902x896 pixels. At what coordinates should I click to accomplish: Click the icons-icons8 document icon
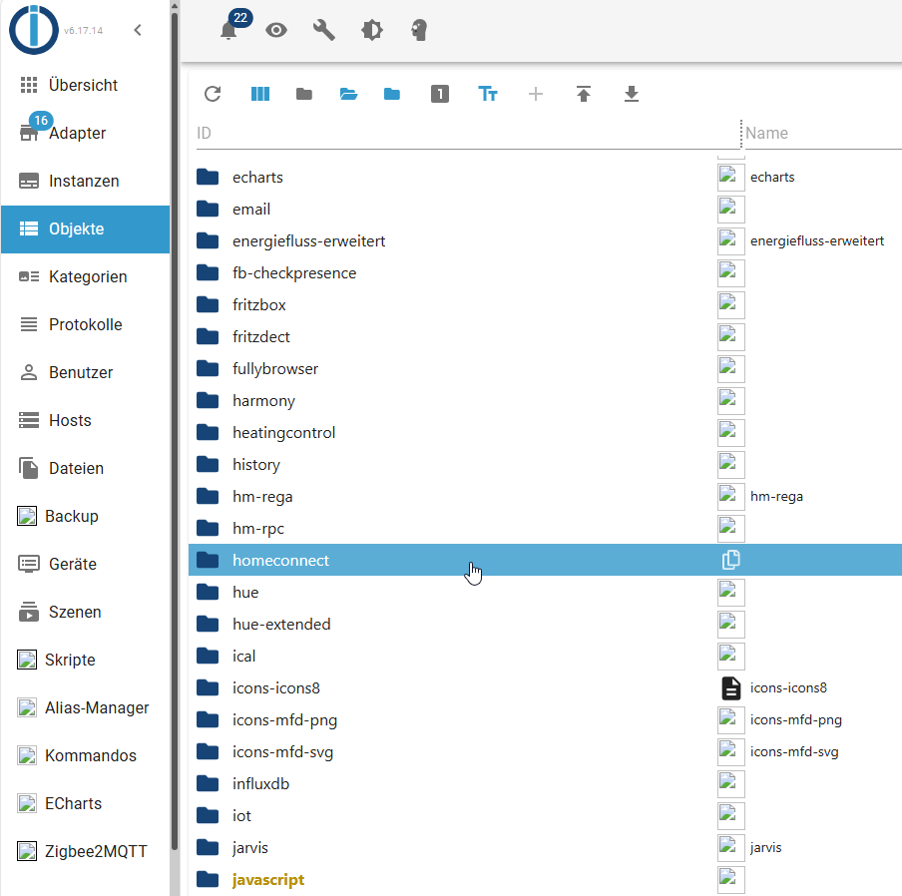point(731,687)
